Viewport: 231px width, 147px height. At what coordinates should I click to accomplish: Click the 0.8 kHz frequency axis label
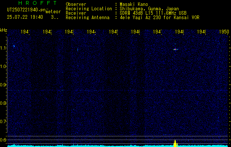tap(3, 103)
